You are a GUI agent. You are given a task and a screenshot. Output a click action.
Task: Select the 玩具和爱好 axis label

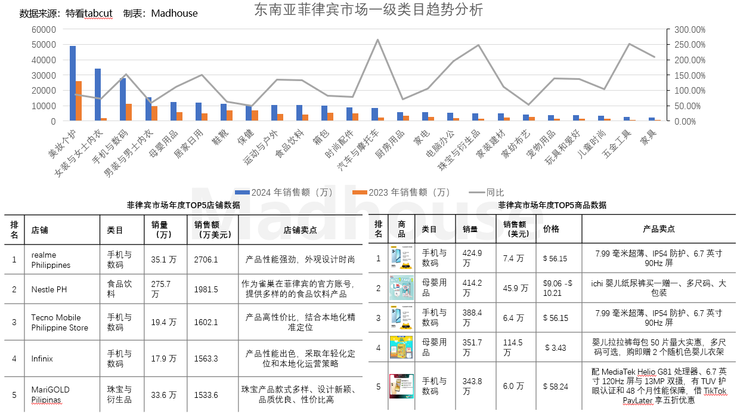coord(561,146)
